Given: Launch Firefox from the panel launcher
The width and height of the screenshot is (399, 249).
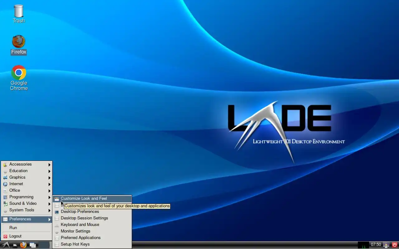Looking at the screenshot, I should pos(23,245).
